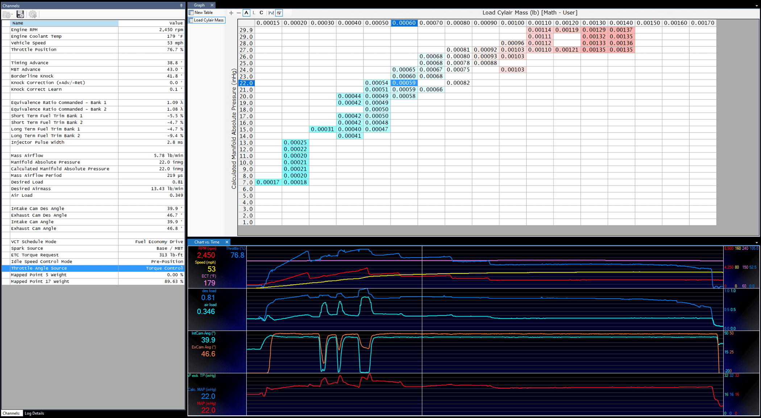Click the minus icon in graph toolbar
Image resolution: width=761 pixels, height=418 pixels.
238,13
